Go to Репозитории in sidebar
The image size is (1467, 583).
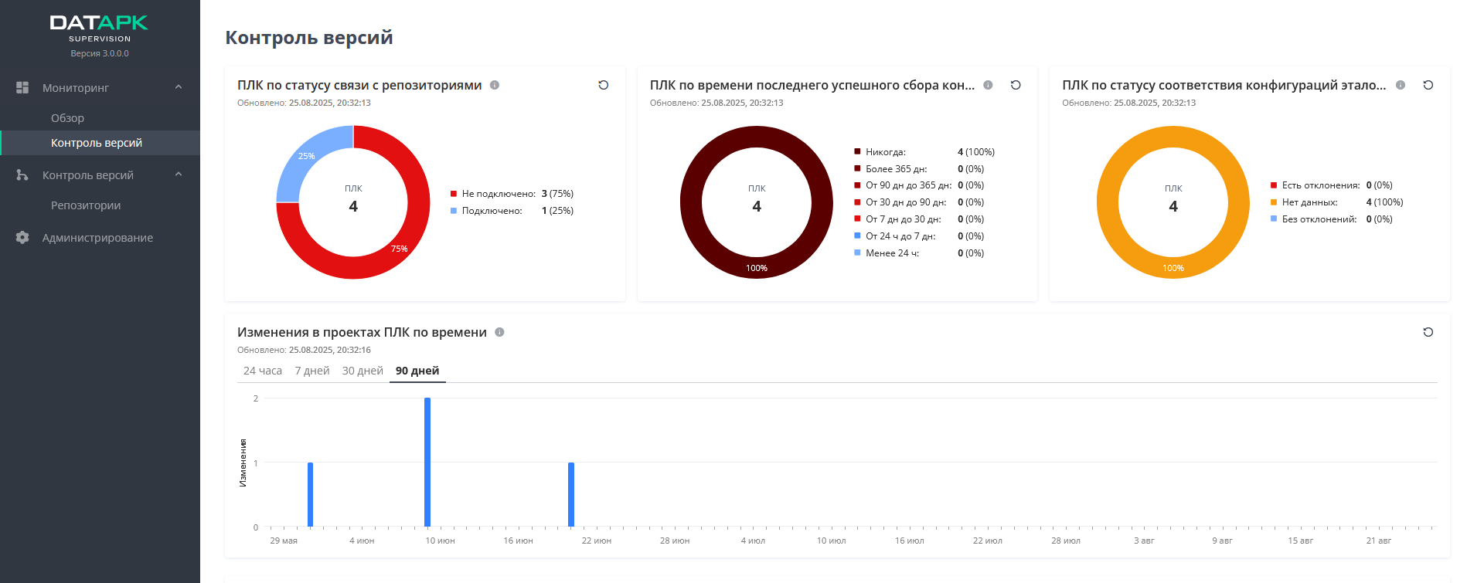point(86,205)
